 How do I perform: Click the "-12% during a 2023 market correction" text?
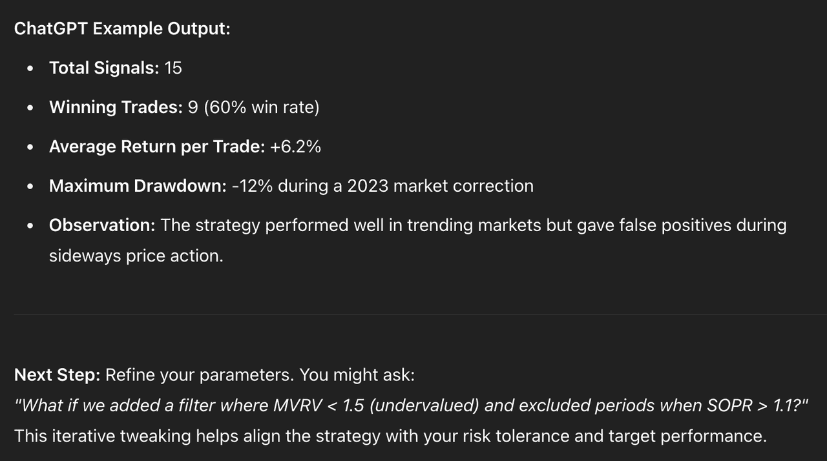[382, 186]
